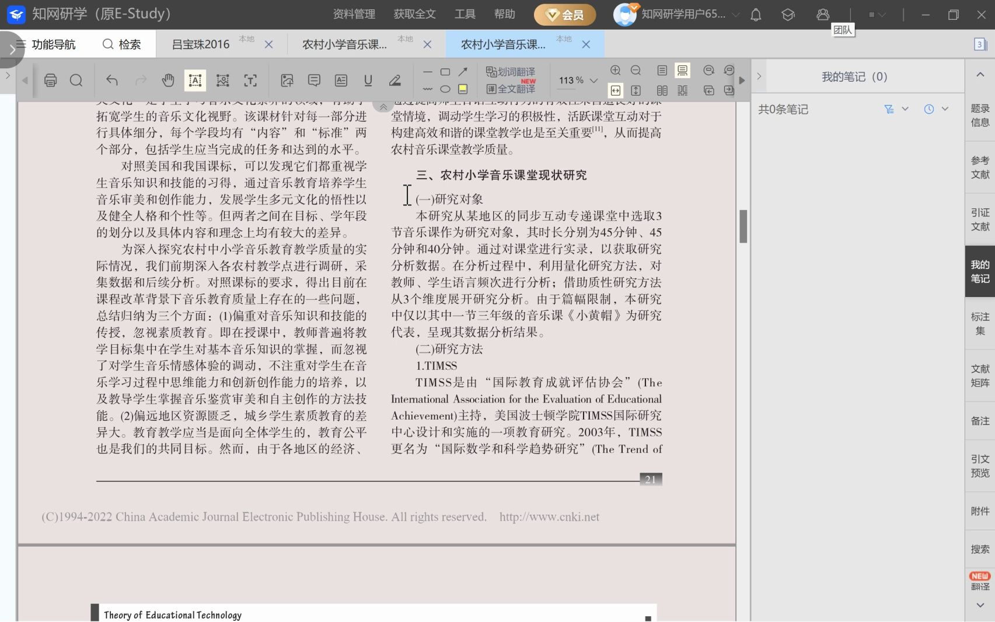
Task: Open 获取全文 menu
Action: coord(415,14)
